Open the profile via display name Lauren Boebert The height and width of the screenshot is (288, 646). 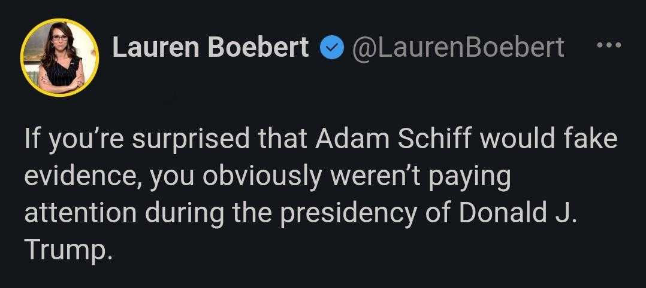click(210, 47)
